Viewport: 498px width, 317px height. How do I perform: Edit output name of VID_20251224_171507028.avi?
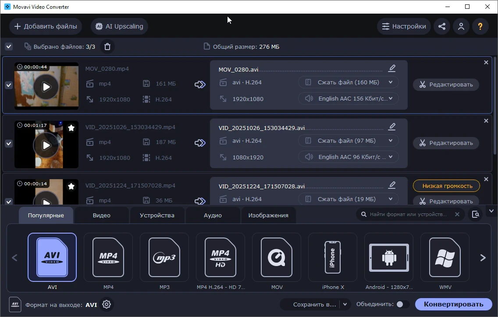click(392, 185)
